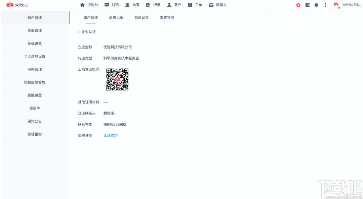Open the 对话 chat bubble icon
The image size is (363, 199).
pos(107,5)
